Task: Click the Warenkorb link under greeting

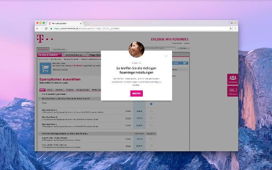Action: [60, 69]
